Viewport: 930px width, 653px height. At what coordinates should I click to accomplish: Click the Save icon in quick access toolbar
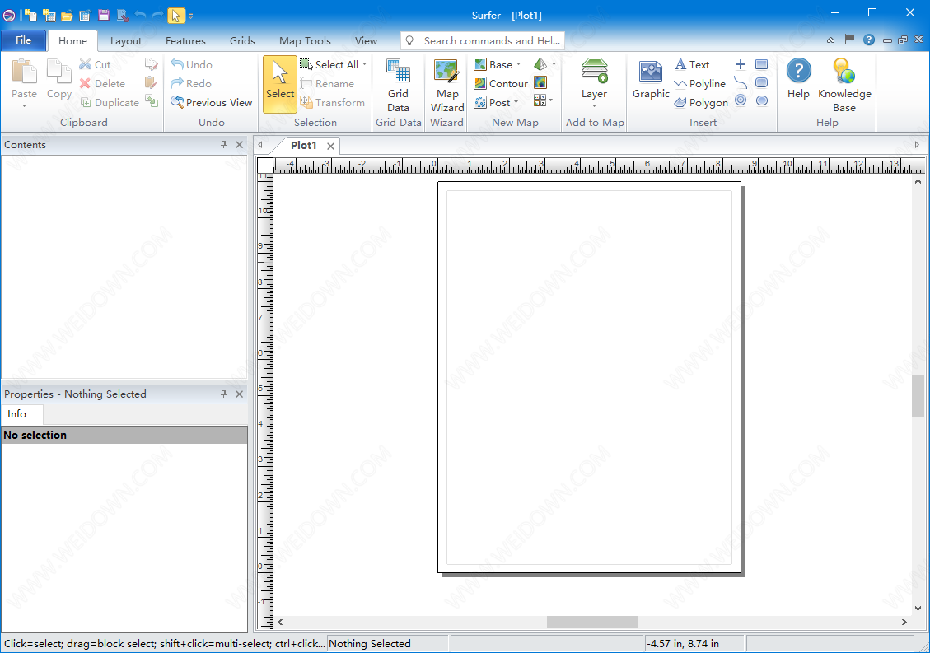point(104,15)
